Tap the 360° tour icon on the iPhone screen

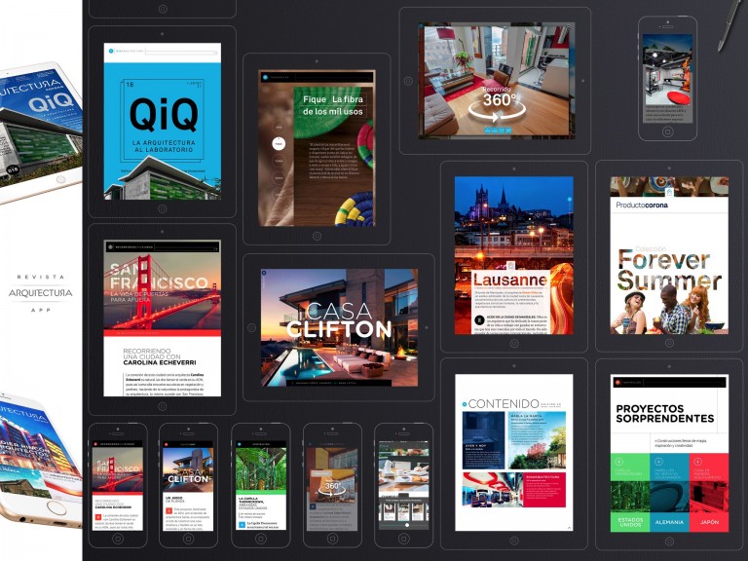[x=332, y=488]
